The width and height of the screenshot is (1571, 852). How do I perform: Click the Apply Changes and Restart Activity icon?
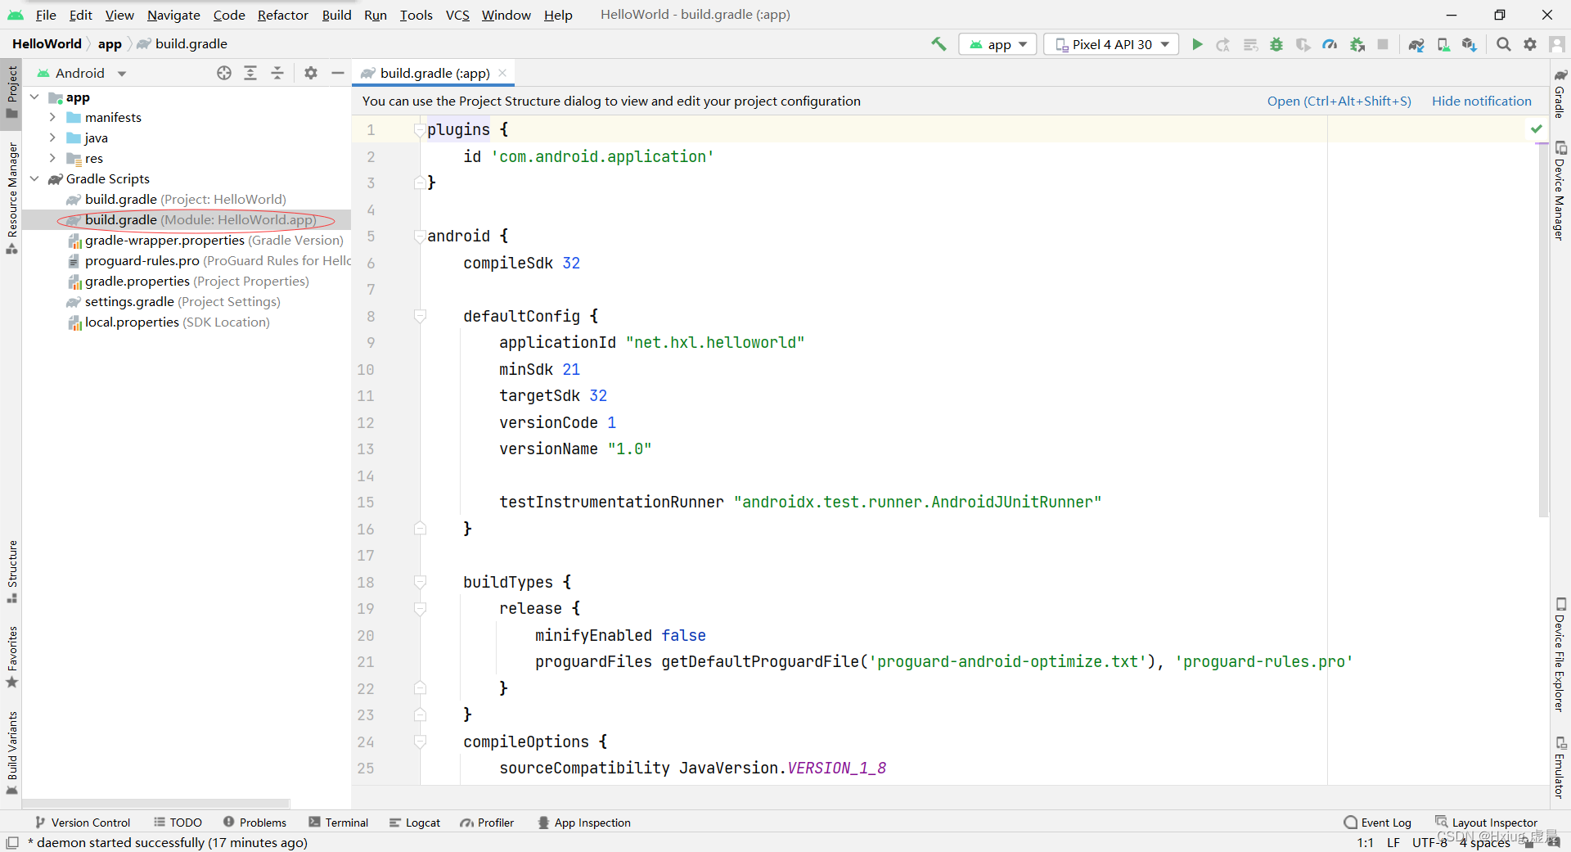(x=1223, y=44)
